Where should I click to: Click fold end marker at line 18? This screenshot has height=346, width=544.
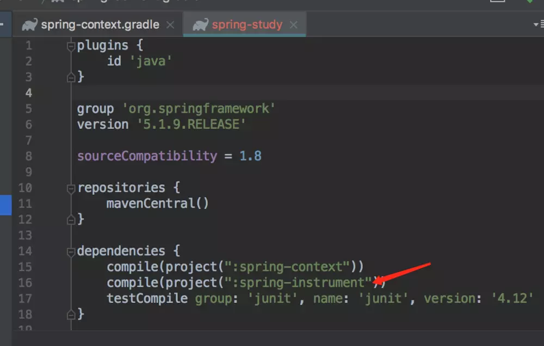[x=71, y=315]
